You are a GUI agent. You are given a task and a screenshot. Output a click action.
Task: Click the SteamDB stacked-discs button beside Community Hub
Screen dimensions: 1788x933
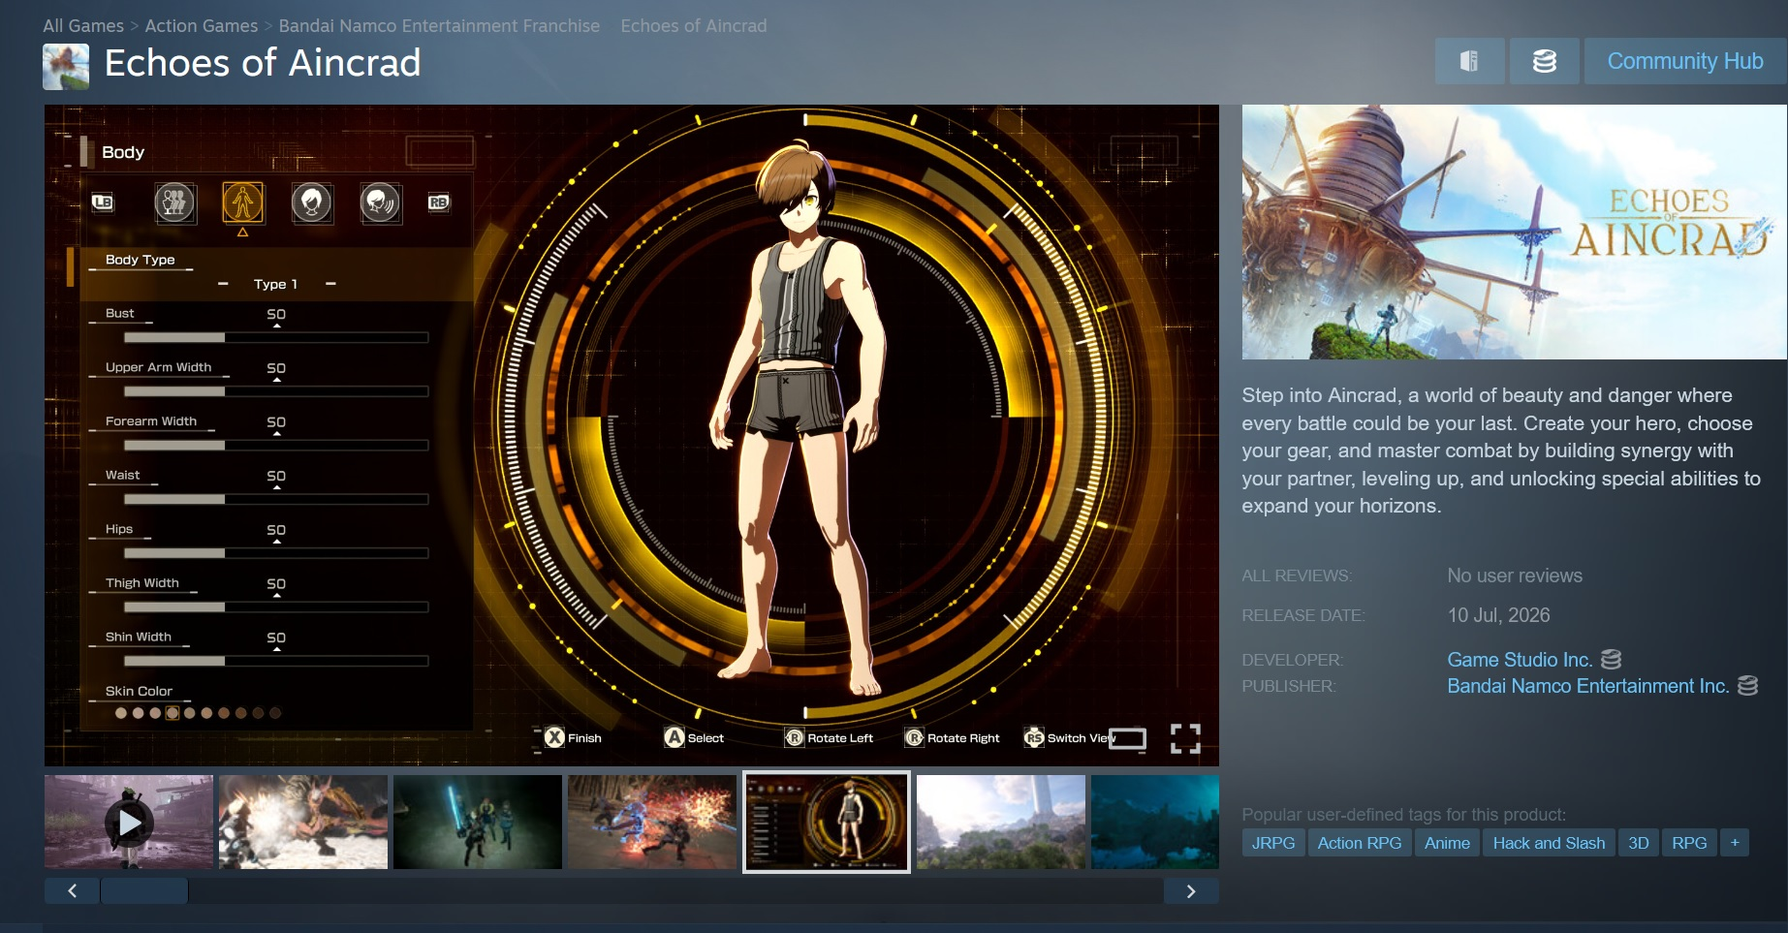pyautogui.click(x=1545, y=61)
